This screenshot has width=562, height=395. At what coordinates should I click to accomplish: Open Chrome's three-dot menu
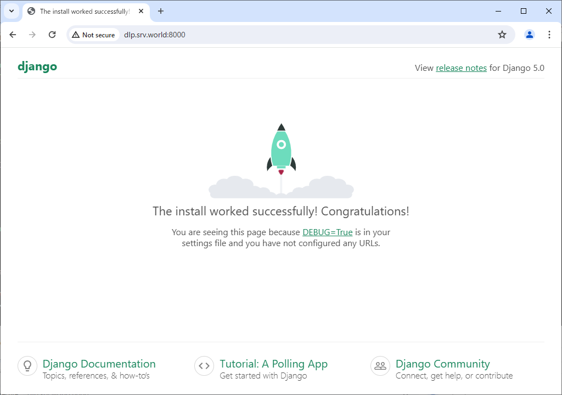click(549, 35)
